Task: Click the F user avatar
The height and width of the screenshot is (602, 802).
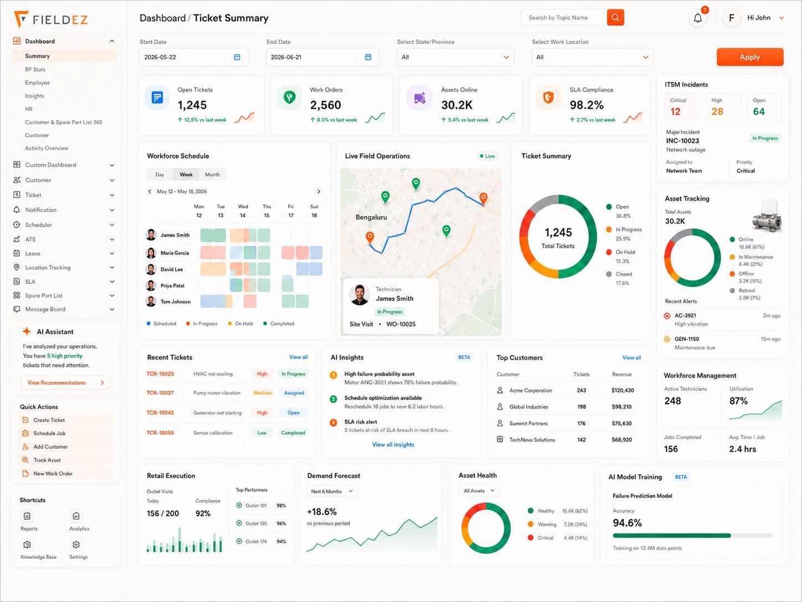Action: (732, 18)
